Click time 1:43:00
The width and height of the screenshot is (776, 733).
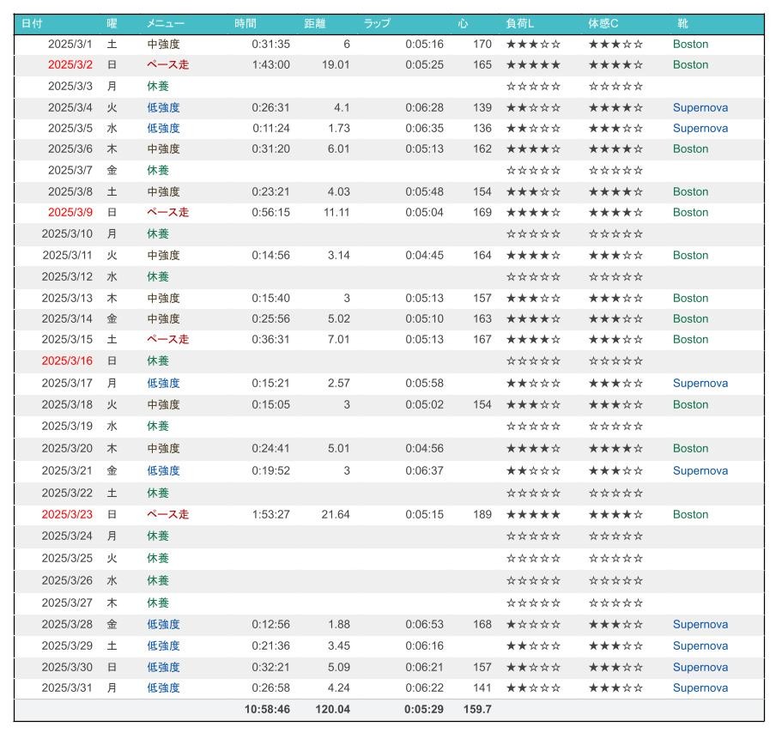tap(270, 65)
